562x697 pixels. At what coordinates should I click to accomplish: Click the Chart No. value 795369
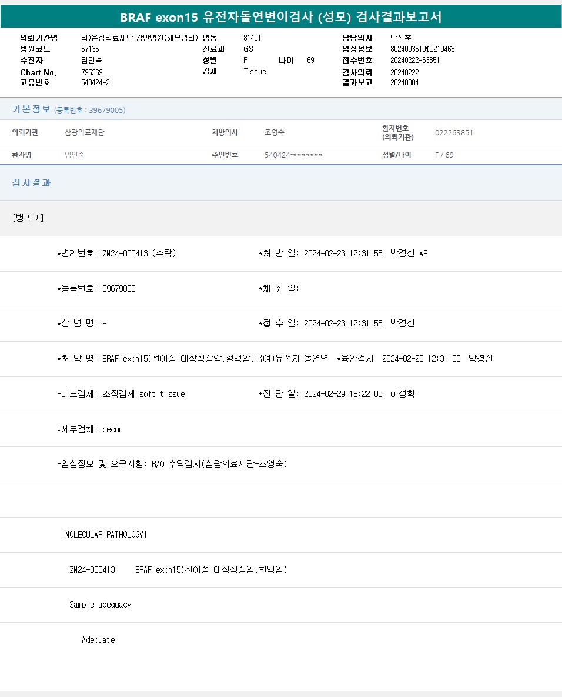click(x=92, y=72)
